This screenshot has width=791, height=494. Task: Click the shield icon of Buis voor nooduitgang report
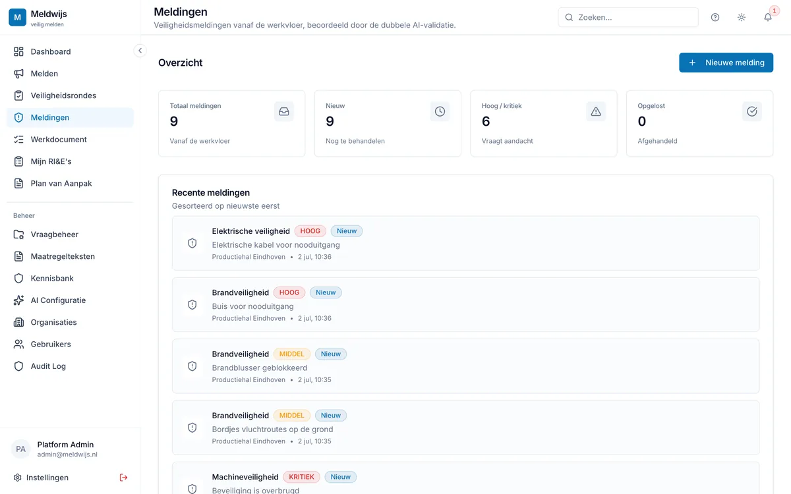[x=192, y=304]
